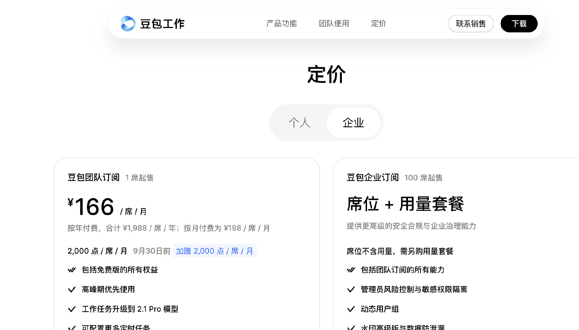Click the 豆包工作 brand name text

(162, 24)
